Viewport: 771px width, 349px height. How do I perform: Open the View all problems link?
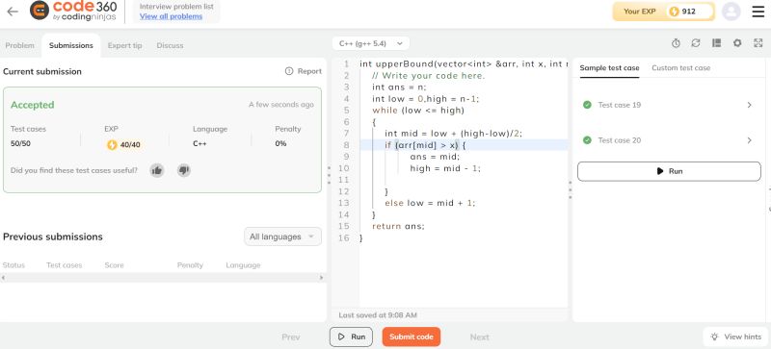coord(171,16)
